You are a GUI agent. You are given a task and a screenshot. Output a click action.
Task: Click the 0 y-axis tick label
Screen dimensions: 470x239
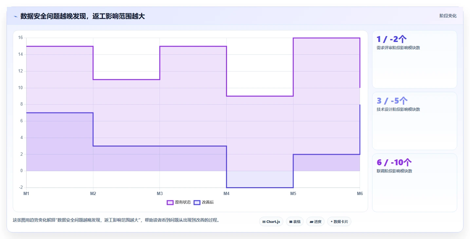tap(21, 171)
